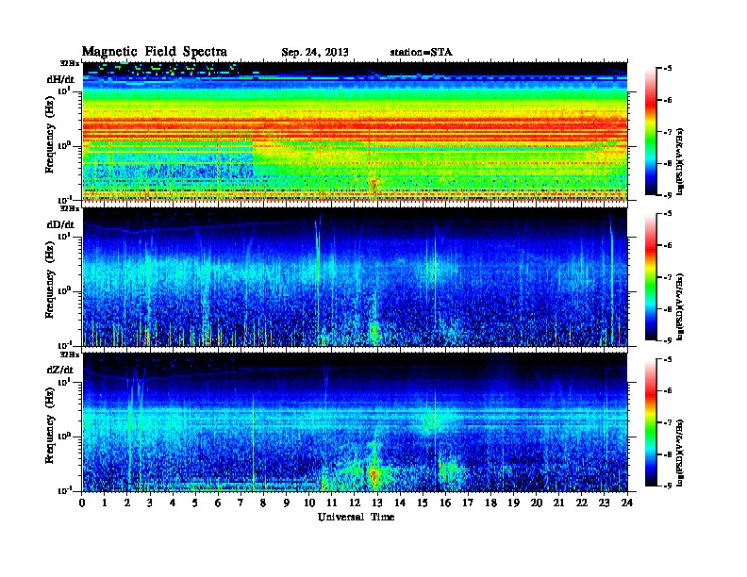Click the dH/dt spectrogram plot
The image size is (747, 577).
[x=355, y=131]
